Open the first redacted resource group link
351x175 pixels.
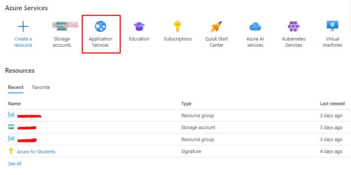(x=29, y=116)
